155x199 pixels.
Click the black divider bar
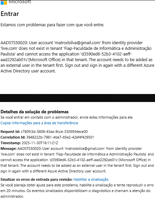(77, 98)
